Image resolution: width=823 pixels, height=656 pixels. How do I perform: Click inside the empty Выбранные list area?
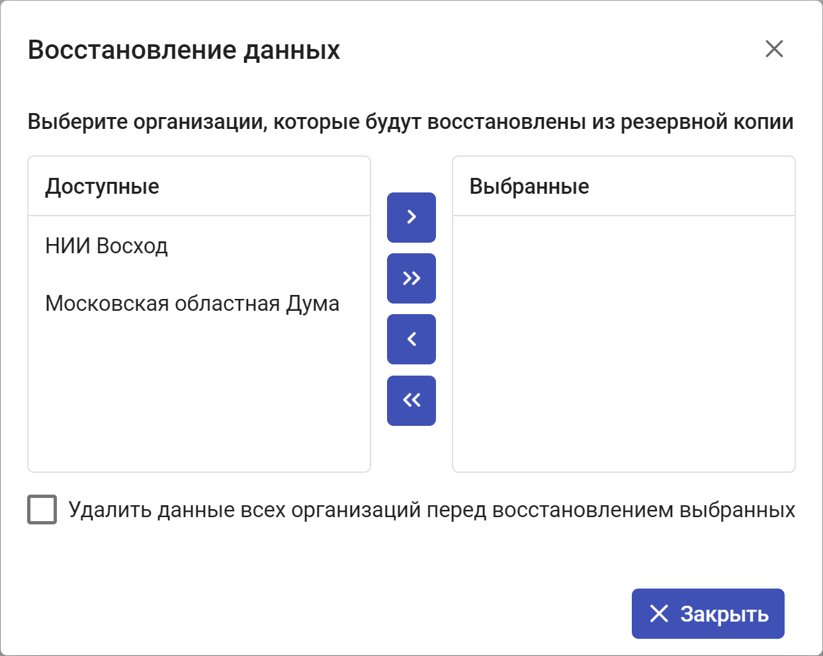click(x=624, y=344)
